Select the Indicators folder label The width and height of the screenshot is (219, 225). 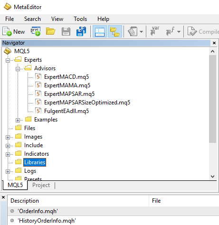(37, 154)
